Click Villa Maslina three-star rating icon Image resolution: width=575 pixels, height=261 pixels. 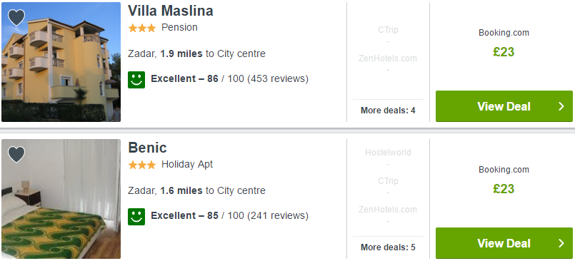142,29
